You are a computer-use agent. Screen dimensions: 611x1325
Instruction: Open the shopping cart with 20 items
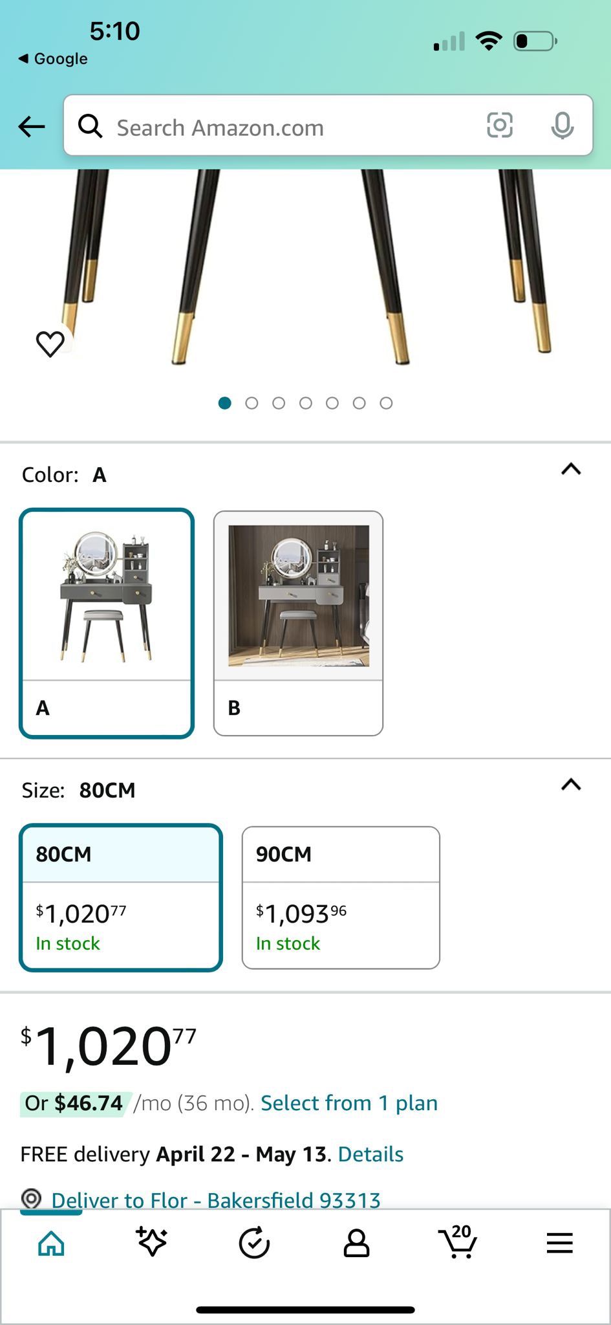(x=458, y=1242)
